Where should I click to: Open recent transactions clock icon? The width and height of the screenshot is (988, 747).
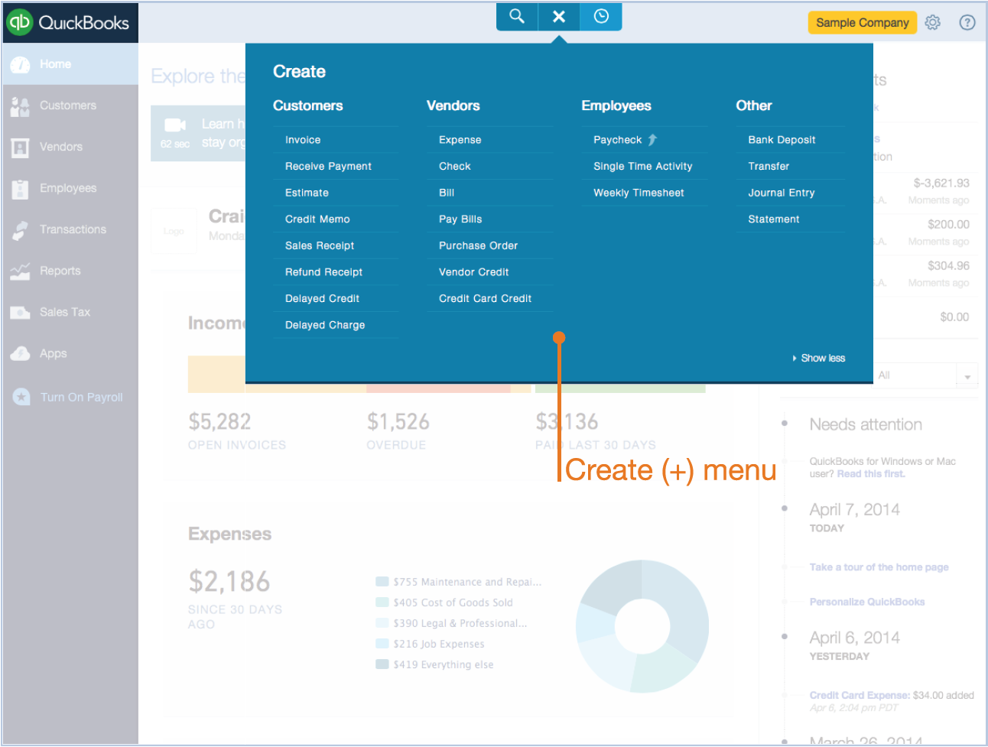tap(601, 16)
